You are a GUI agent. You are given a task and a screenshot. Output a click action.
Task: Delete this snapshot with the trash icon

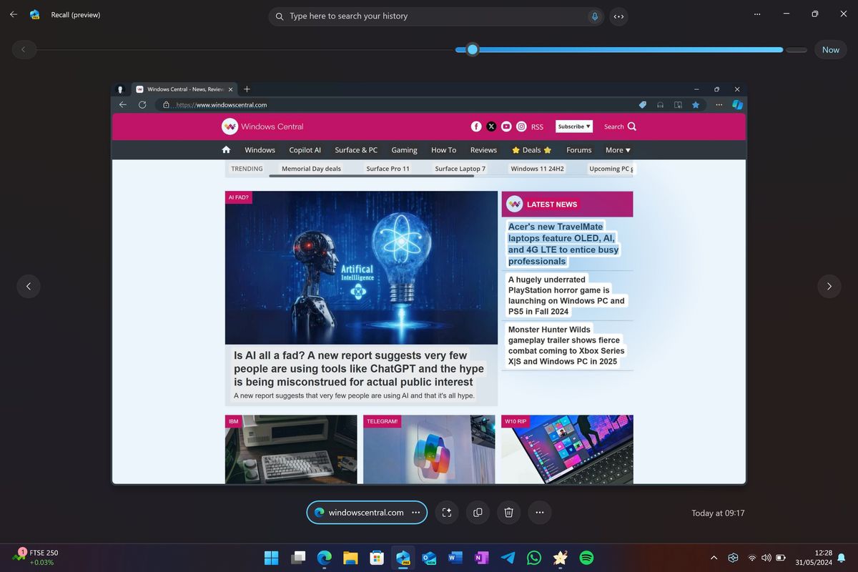click(508, 513)
